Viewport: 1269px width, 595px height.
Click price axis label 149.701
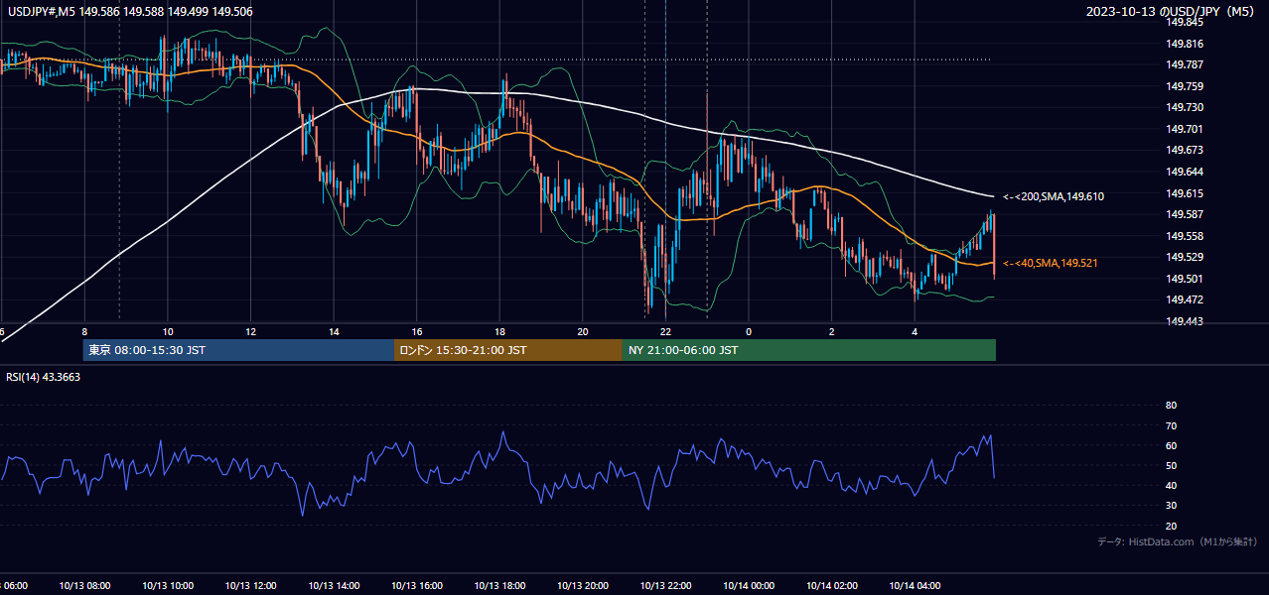click(1186, 129)
